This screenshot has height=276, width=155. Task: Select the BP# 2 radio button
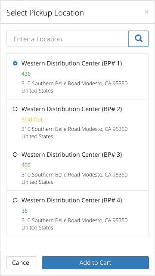(15, 109)
